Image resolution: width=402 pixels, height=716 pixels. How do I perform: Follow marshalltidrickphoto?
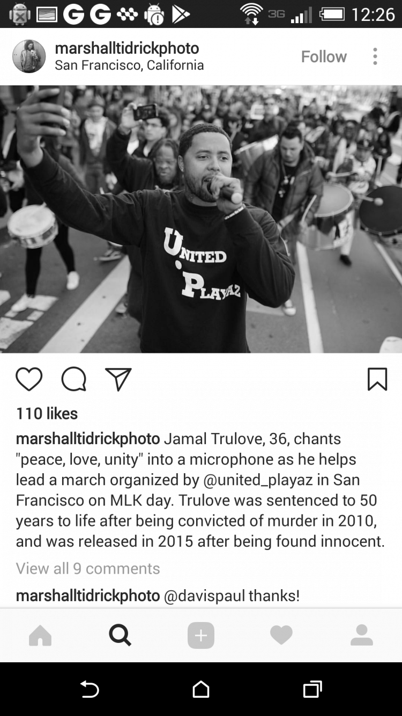click(324, 56)
